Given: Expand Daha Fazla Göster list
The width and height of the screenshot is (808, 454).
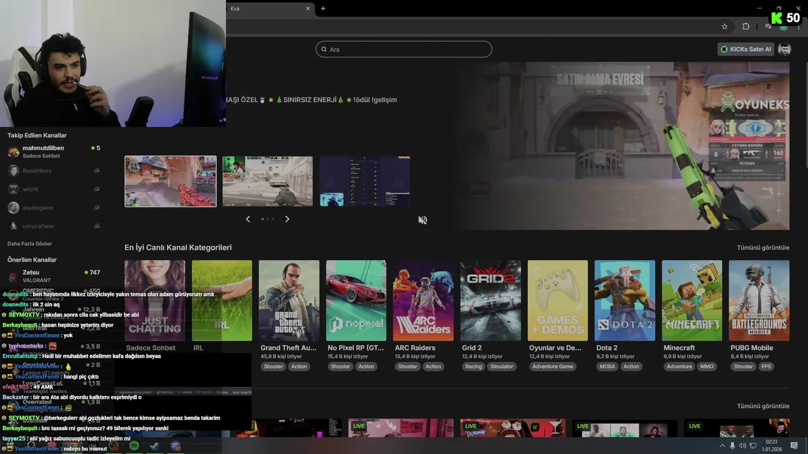Looking at the screenshot, I should tap(30, 243).
